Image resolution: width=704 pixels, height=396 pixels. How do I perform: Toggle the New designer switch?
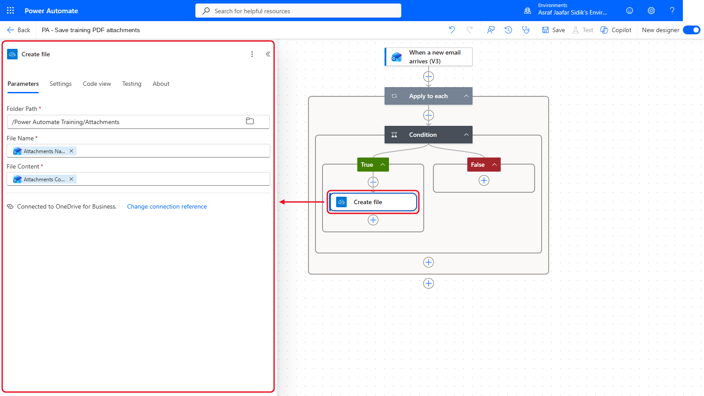[692, 30]
